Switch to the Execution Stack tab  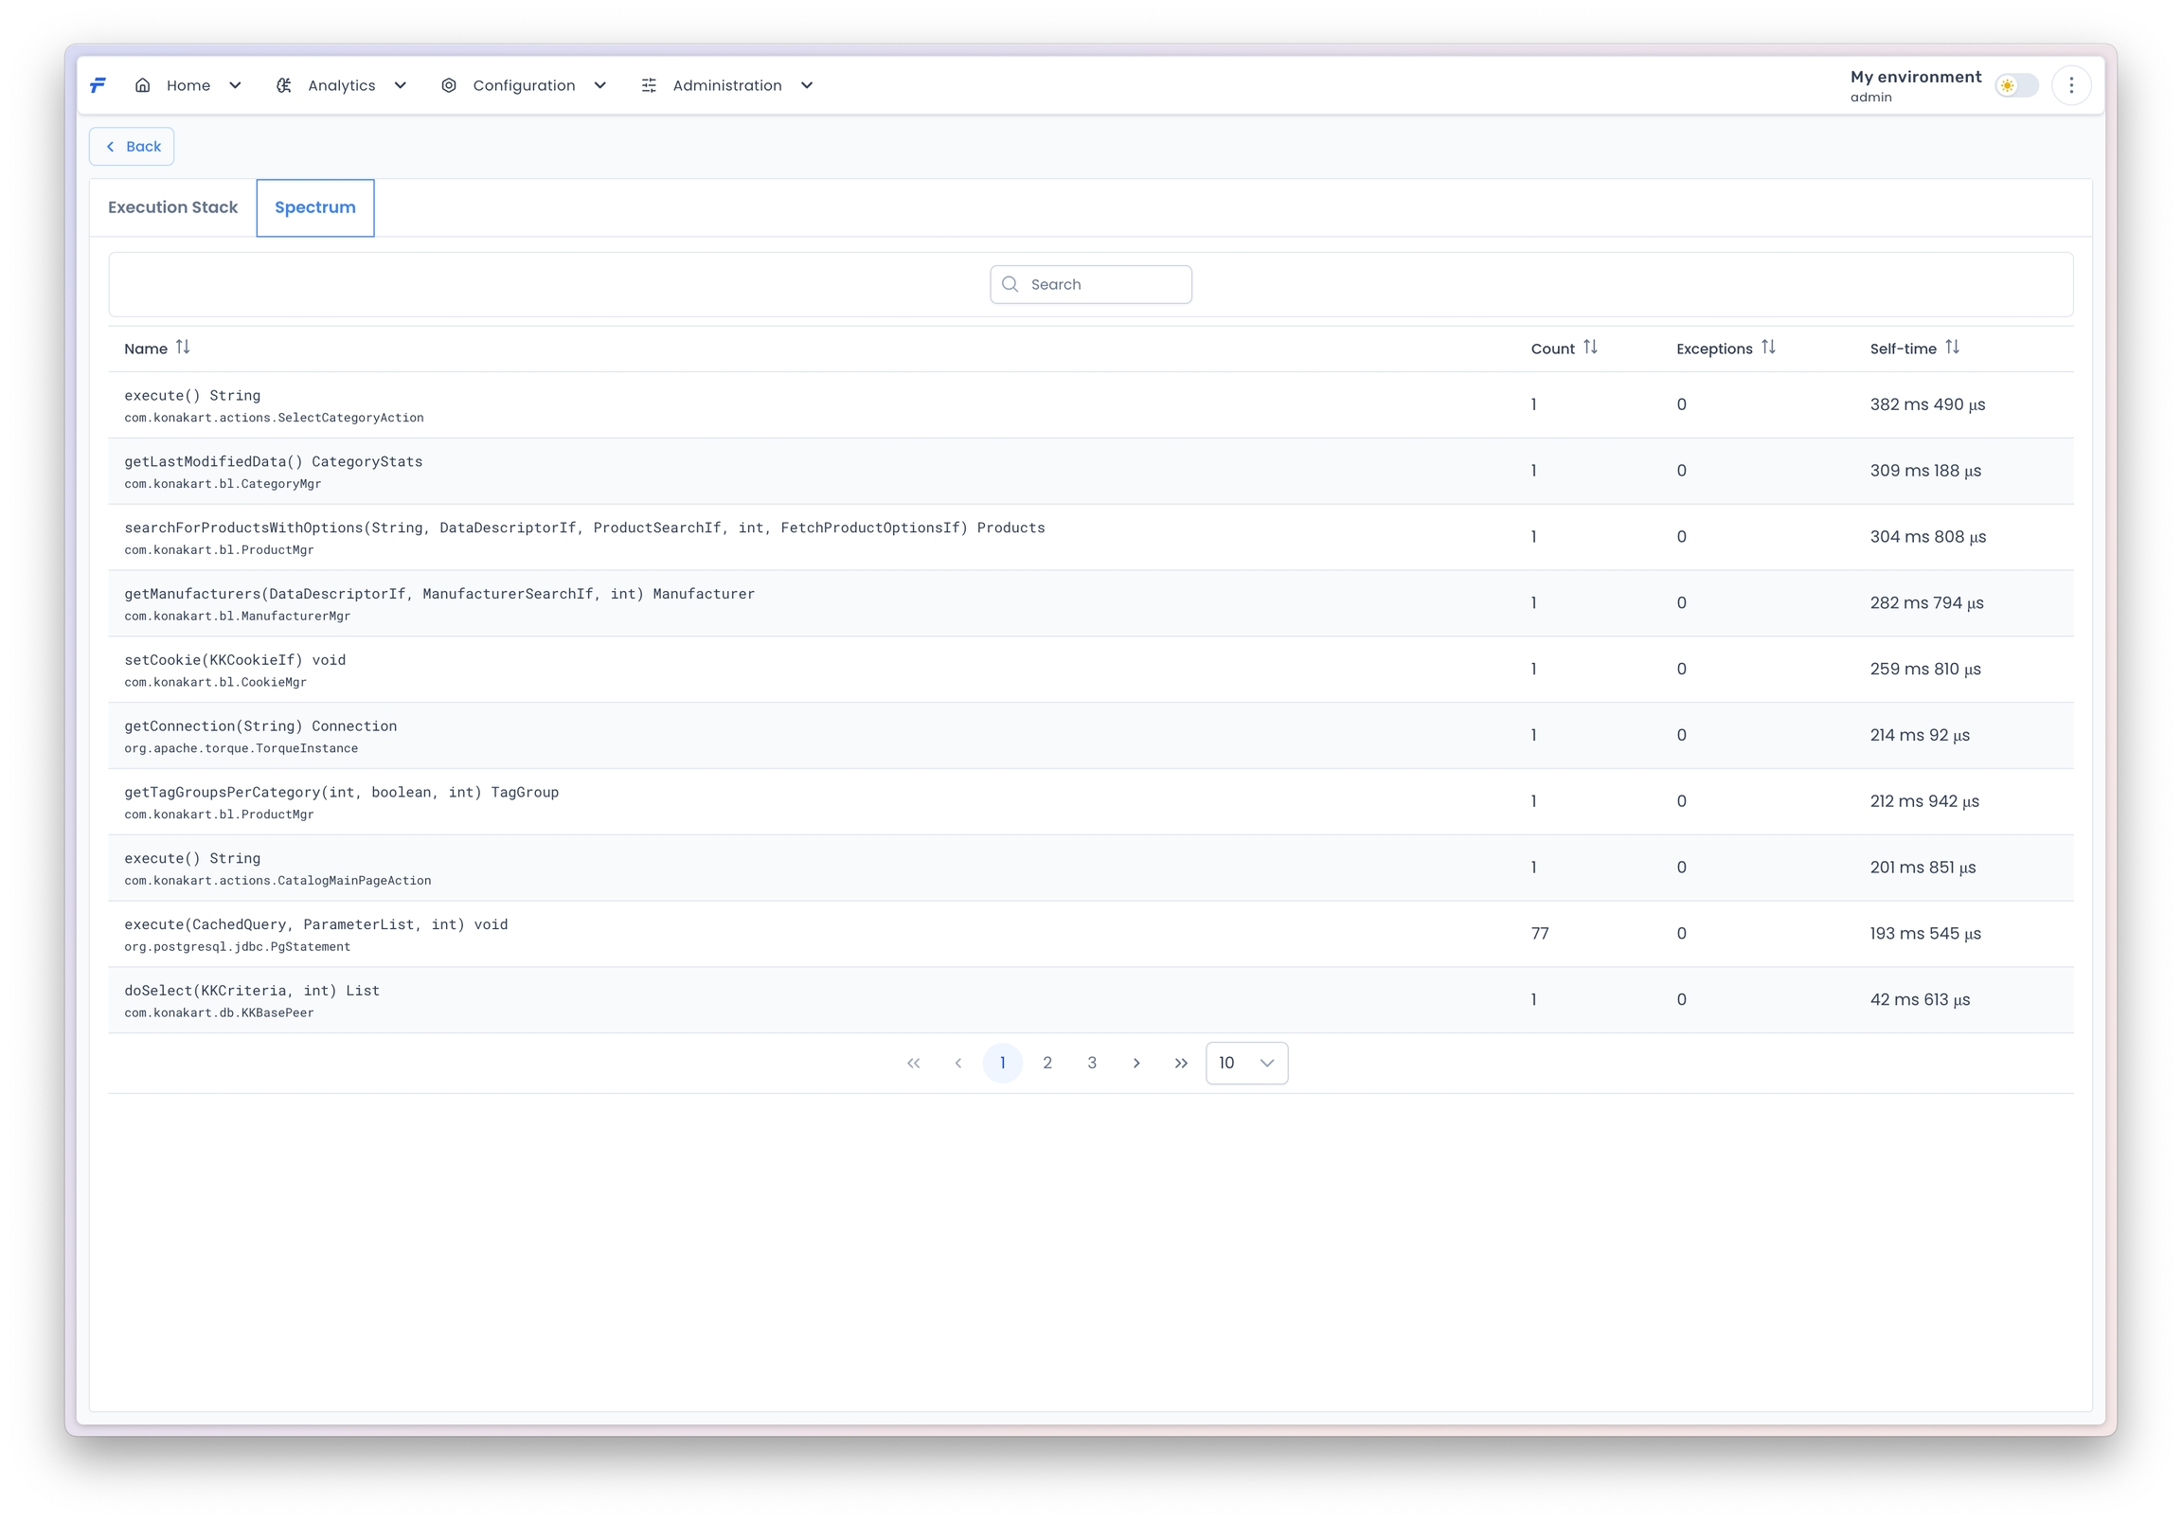173,207
